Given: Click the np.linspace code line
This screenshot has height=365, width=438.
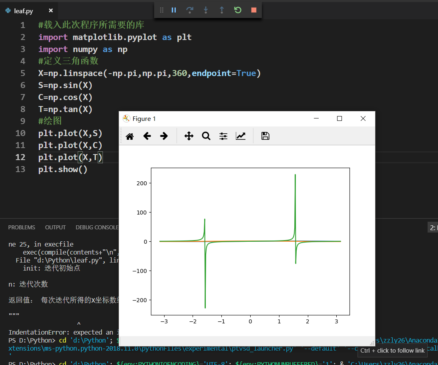Looking at the screenshot, I should pos(149,73).
